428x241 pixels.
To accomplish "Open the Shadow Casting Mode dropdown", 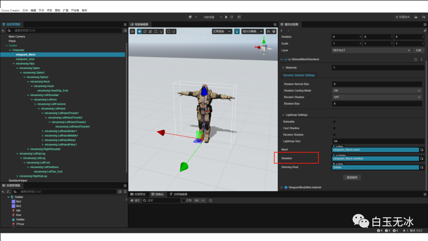I will (x=376, y=90).
